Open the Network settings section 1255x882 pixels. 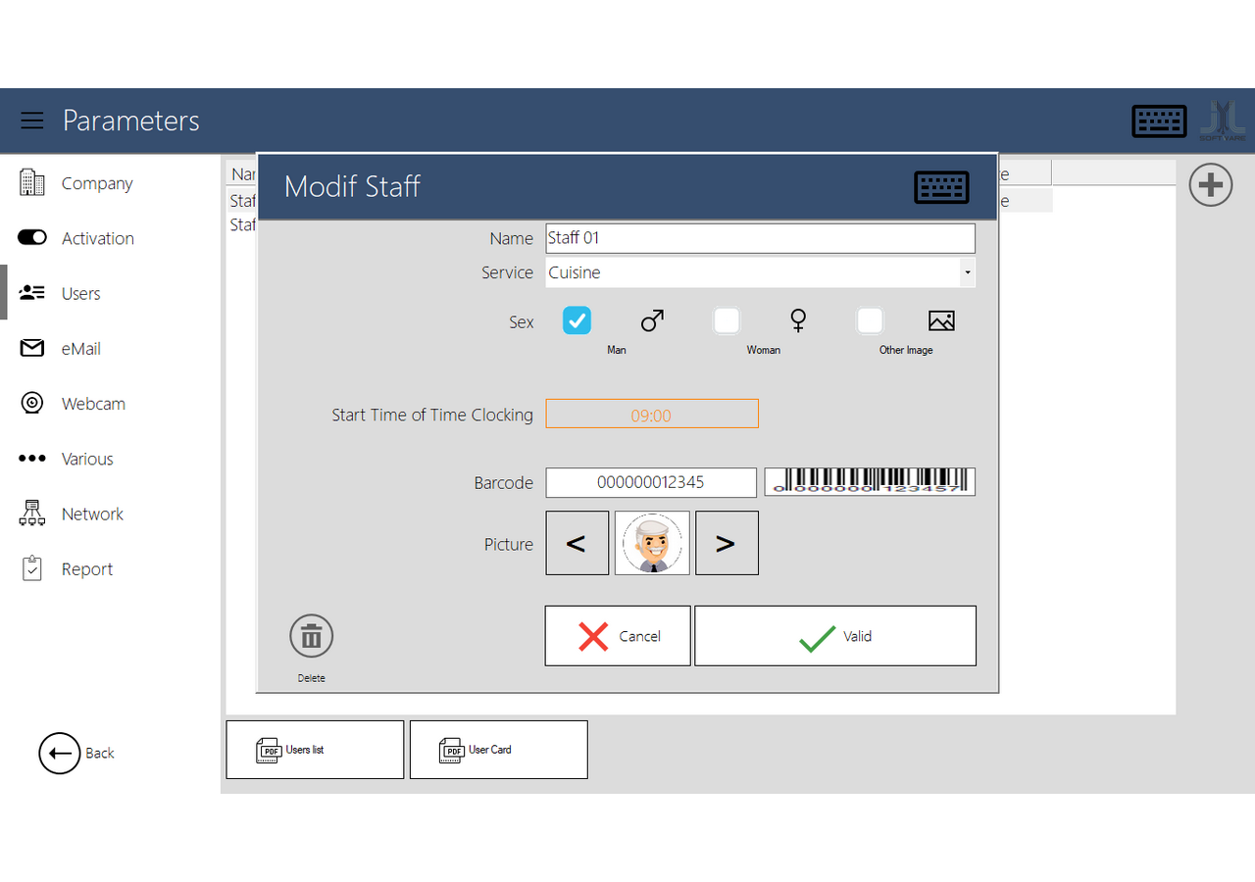(92, 514)
